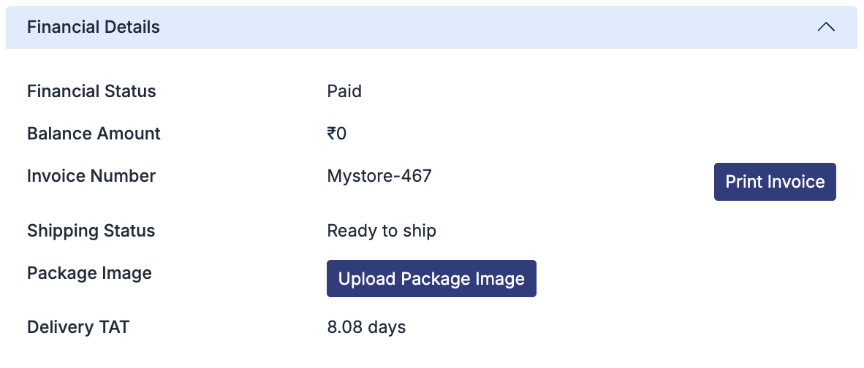This screenshot has height=368, width=864.
Task: Click the Package Image label
Action: pos(89,273)
